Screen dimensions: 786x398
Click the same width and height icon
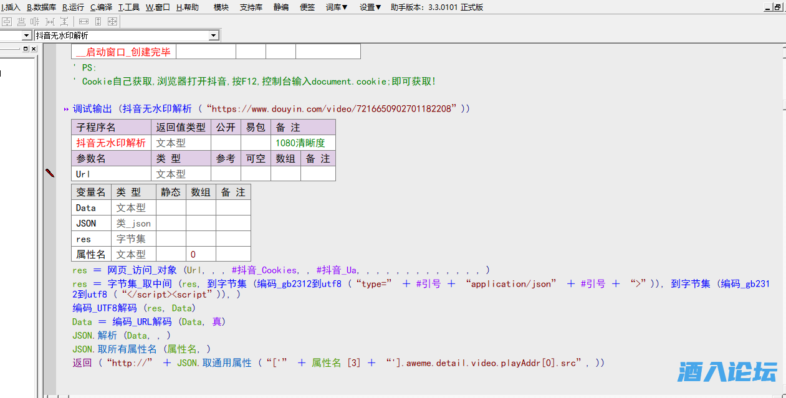112,21
